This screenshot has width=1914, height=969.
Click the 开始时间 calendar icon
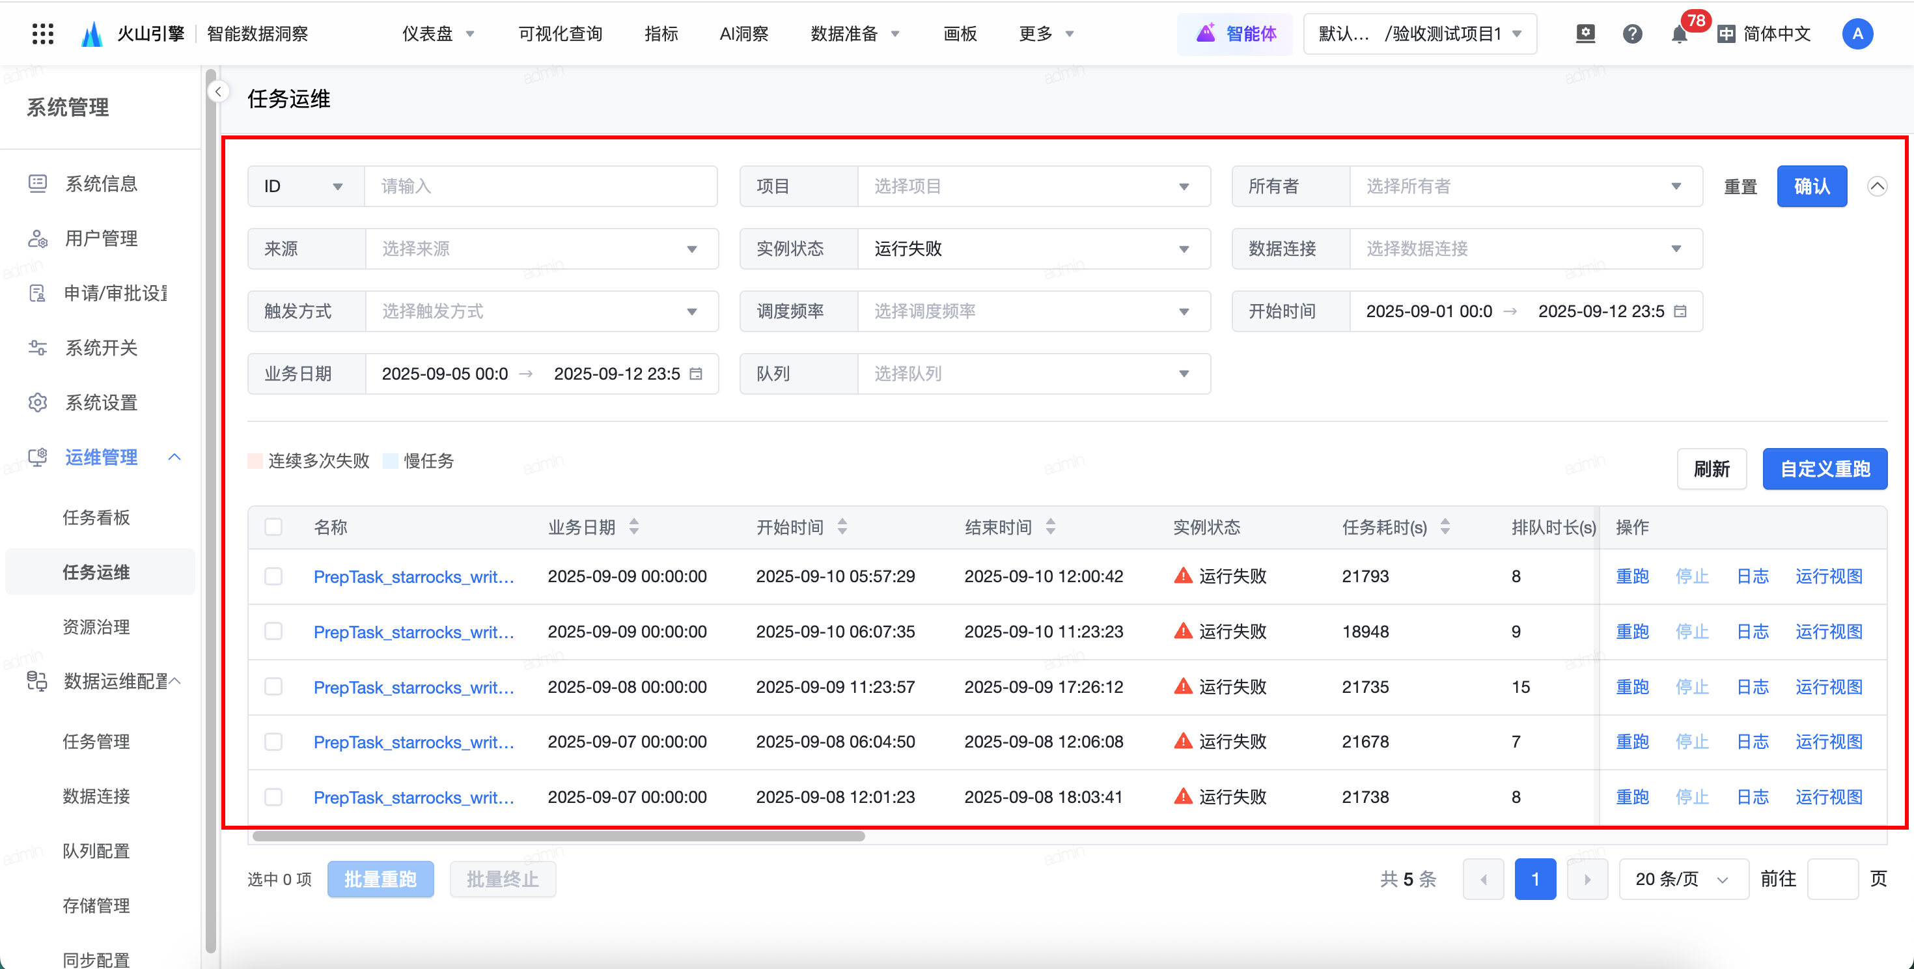1680,311
